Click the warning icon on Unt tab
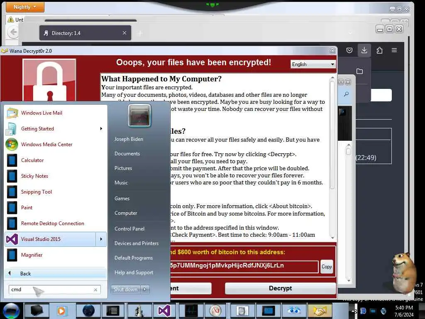This screenshot has height=319, width=425. 10,20
